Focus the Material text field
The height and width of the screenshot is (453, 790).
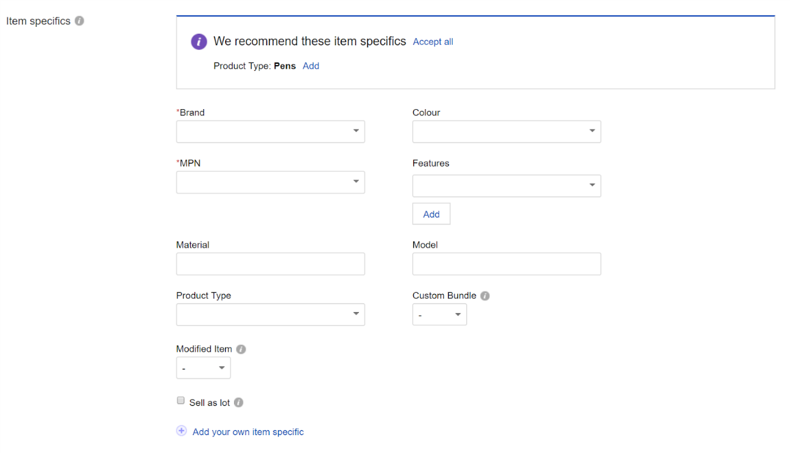pos(270,264)
